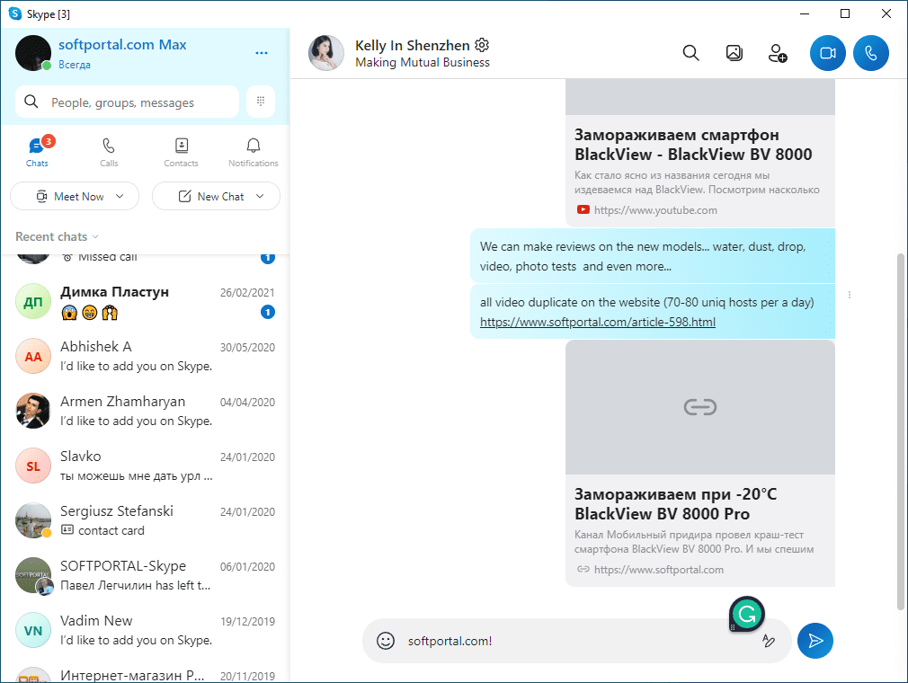
Task: Click the Making Mutual Business subtitle
Action: [423, 63]
